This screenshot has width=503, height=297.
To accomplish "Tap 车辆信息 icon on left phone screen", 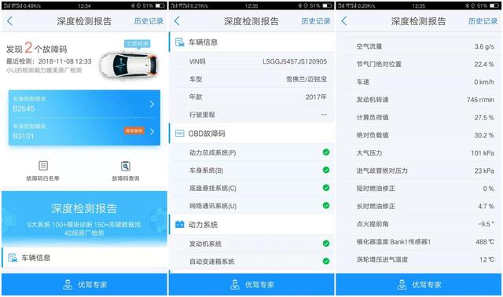I will 13,258.
